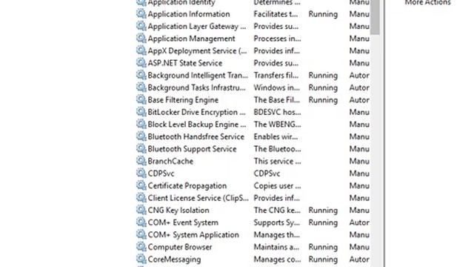The width and height of the screenshot is (474, 267).
Task: Click the Bluetooth Support Service icon
Action: pyautogui.click(x=141, y=148)
